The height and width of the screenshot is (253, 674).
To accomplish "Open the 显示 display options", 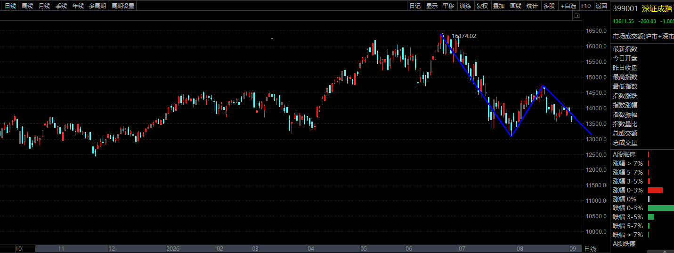I will click(x=432, y=6).
